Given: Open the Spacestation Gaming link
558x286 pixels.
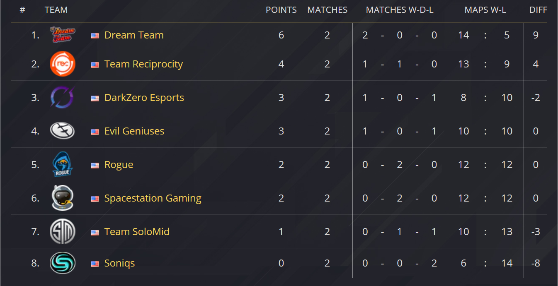Looking at the screenshot, I should 153,198.
